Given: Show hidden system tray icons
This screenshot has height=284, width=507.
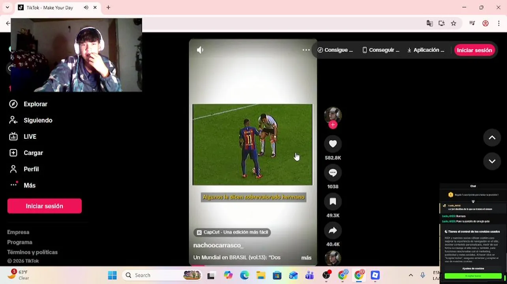Looking at the screenshot, I should point(411,275).
